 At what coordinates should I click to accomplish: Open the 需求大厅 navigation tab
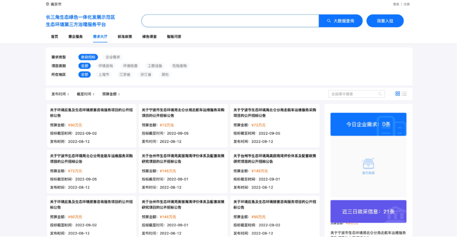pos(100,37)
